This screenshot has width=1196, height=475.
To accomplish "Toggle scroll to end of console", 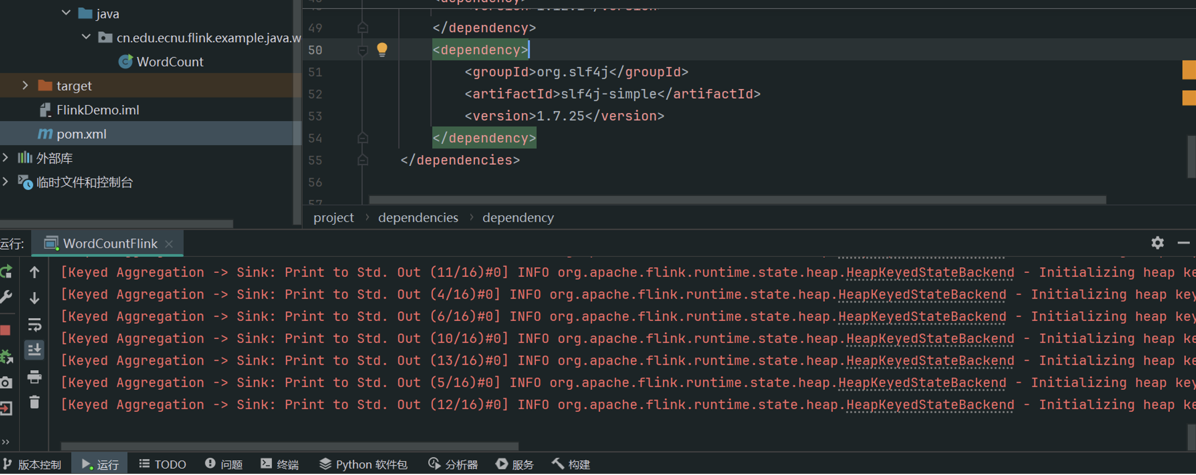I will click(x=35, y=351).
